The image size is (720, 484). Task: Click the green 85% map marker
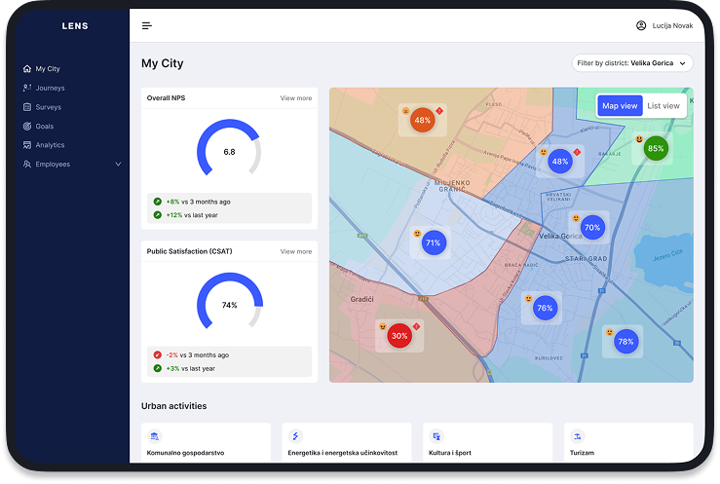tap(656, 149)
